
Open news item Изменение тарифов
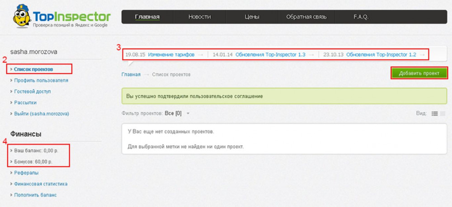point(171,55)
